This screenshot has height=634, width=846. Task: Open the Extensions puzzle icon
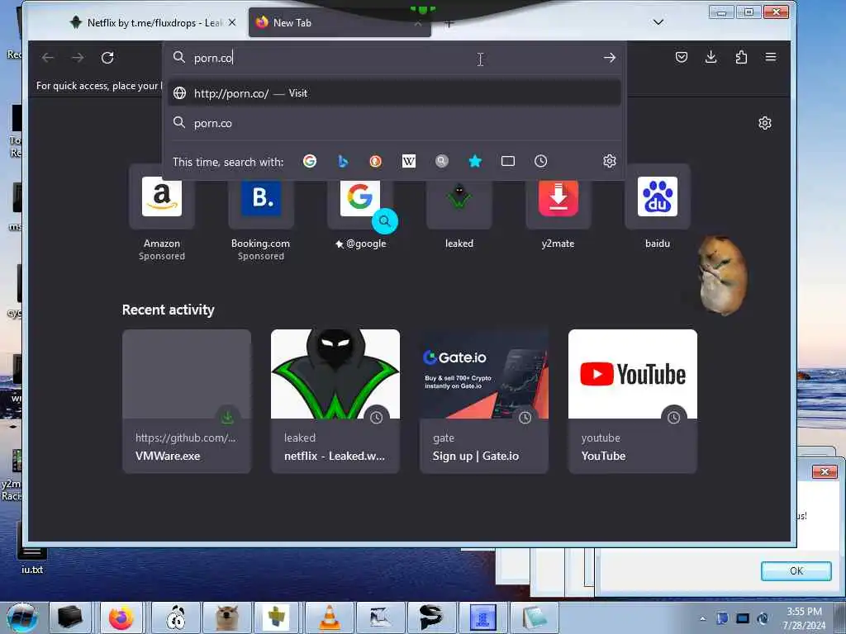(741, 57)
